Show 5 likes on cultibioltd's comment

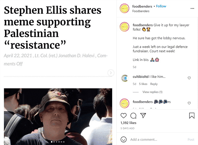(x=143, y=84)
